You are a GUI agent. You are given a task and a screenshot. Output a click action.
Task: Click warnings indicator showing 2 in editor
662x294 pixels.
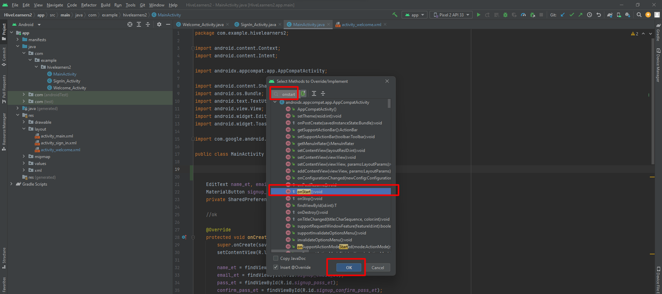[x=634, y=34]
